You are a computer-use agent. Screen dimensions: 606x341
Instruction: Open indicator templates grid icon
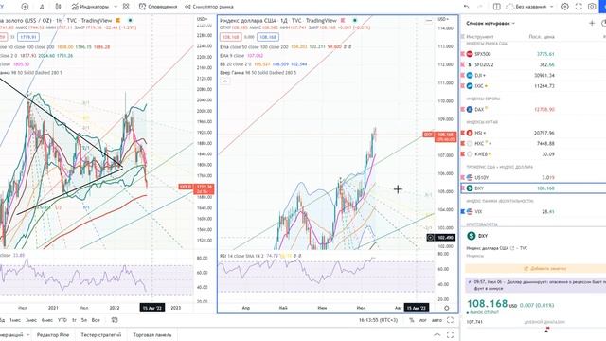pyautogui.click(x=126, y=7)
